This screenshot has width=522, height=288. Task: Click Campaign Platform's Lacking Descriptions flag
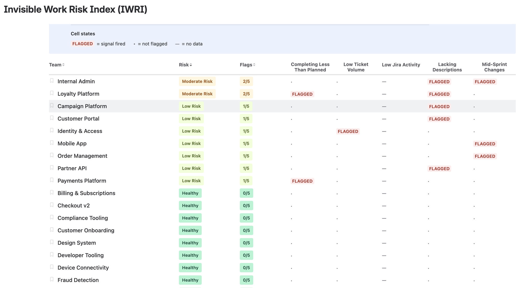click(x=439, y=107)
